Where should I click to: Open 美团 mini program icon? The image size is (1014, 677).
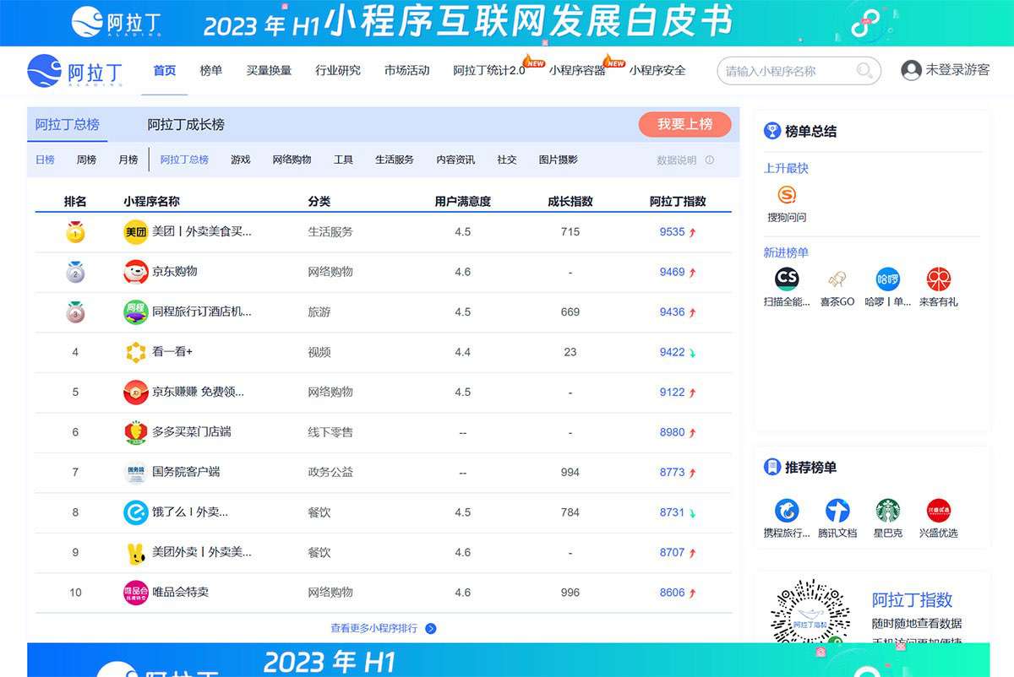point(135,232)
